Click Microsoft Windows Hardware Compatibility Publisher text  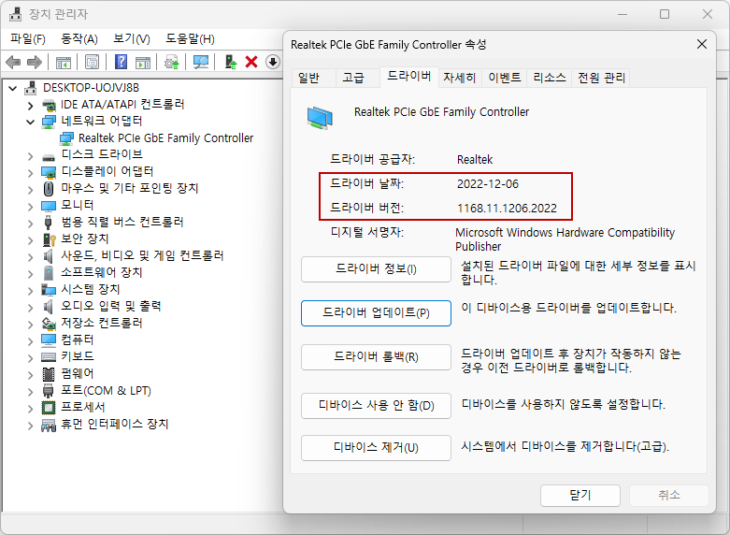point(565,239)
